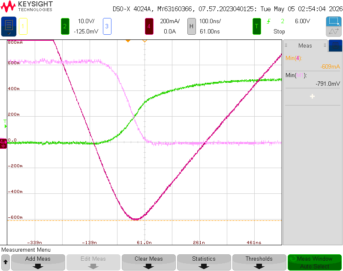The height and width of the screenshot is (271, 343).
Task: Cycle Meas Window Auto Select softkey
Action: [315, 262]
